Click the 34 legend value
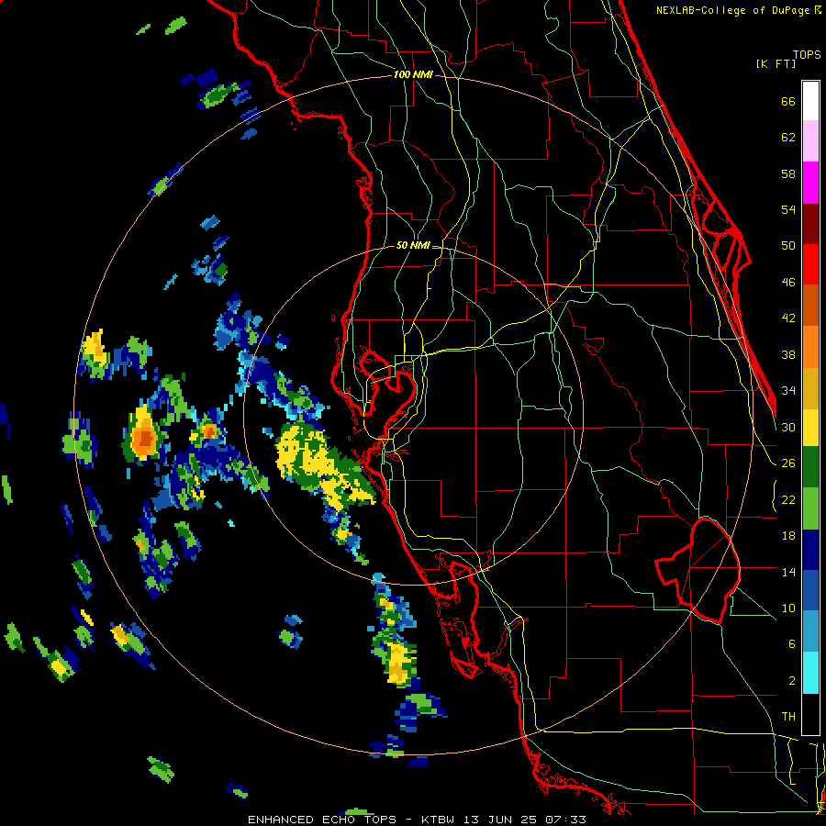The image size is (826, 826). coord(788,391)
